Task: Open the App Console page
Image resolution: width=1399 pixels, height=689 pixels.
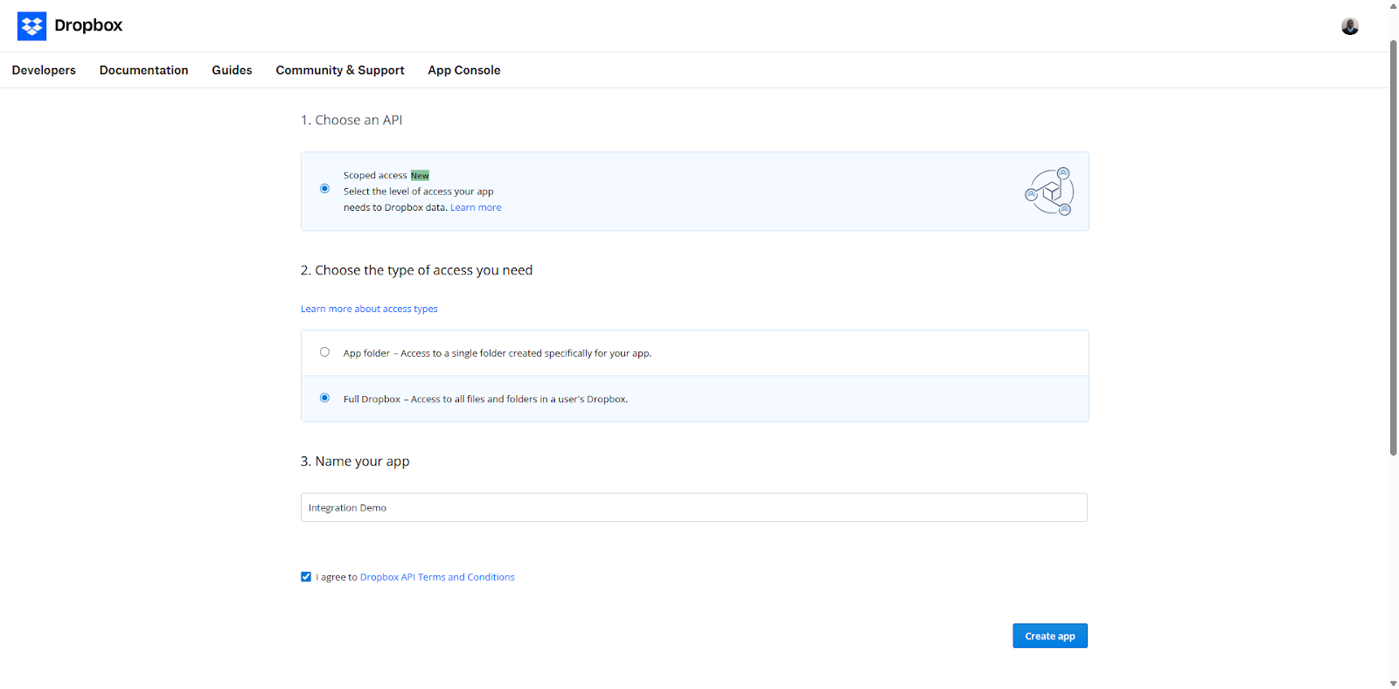Action: tap(464, 70)
